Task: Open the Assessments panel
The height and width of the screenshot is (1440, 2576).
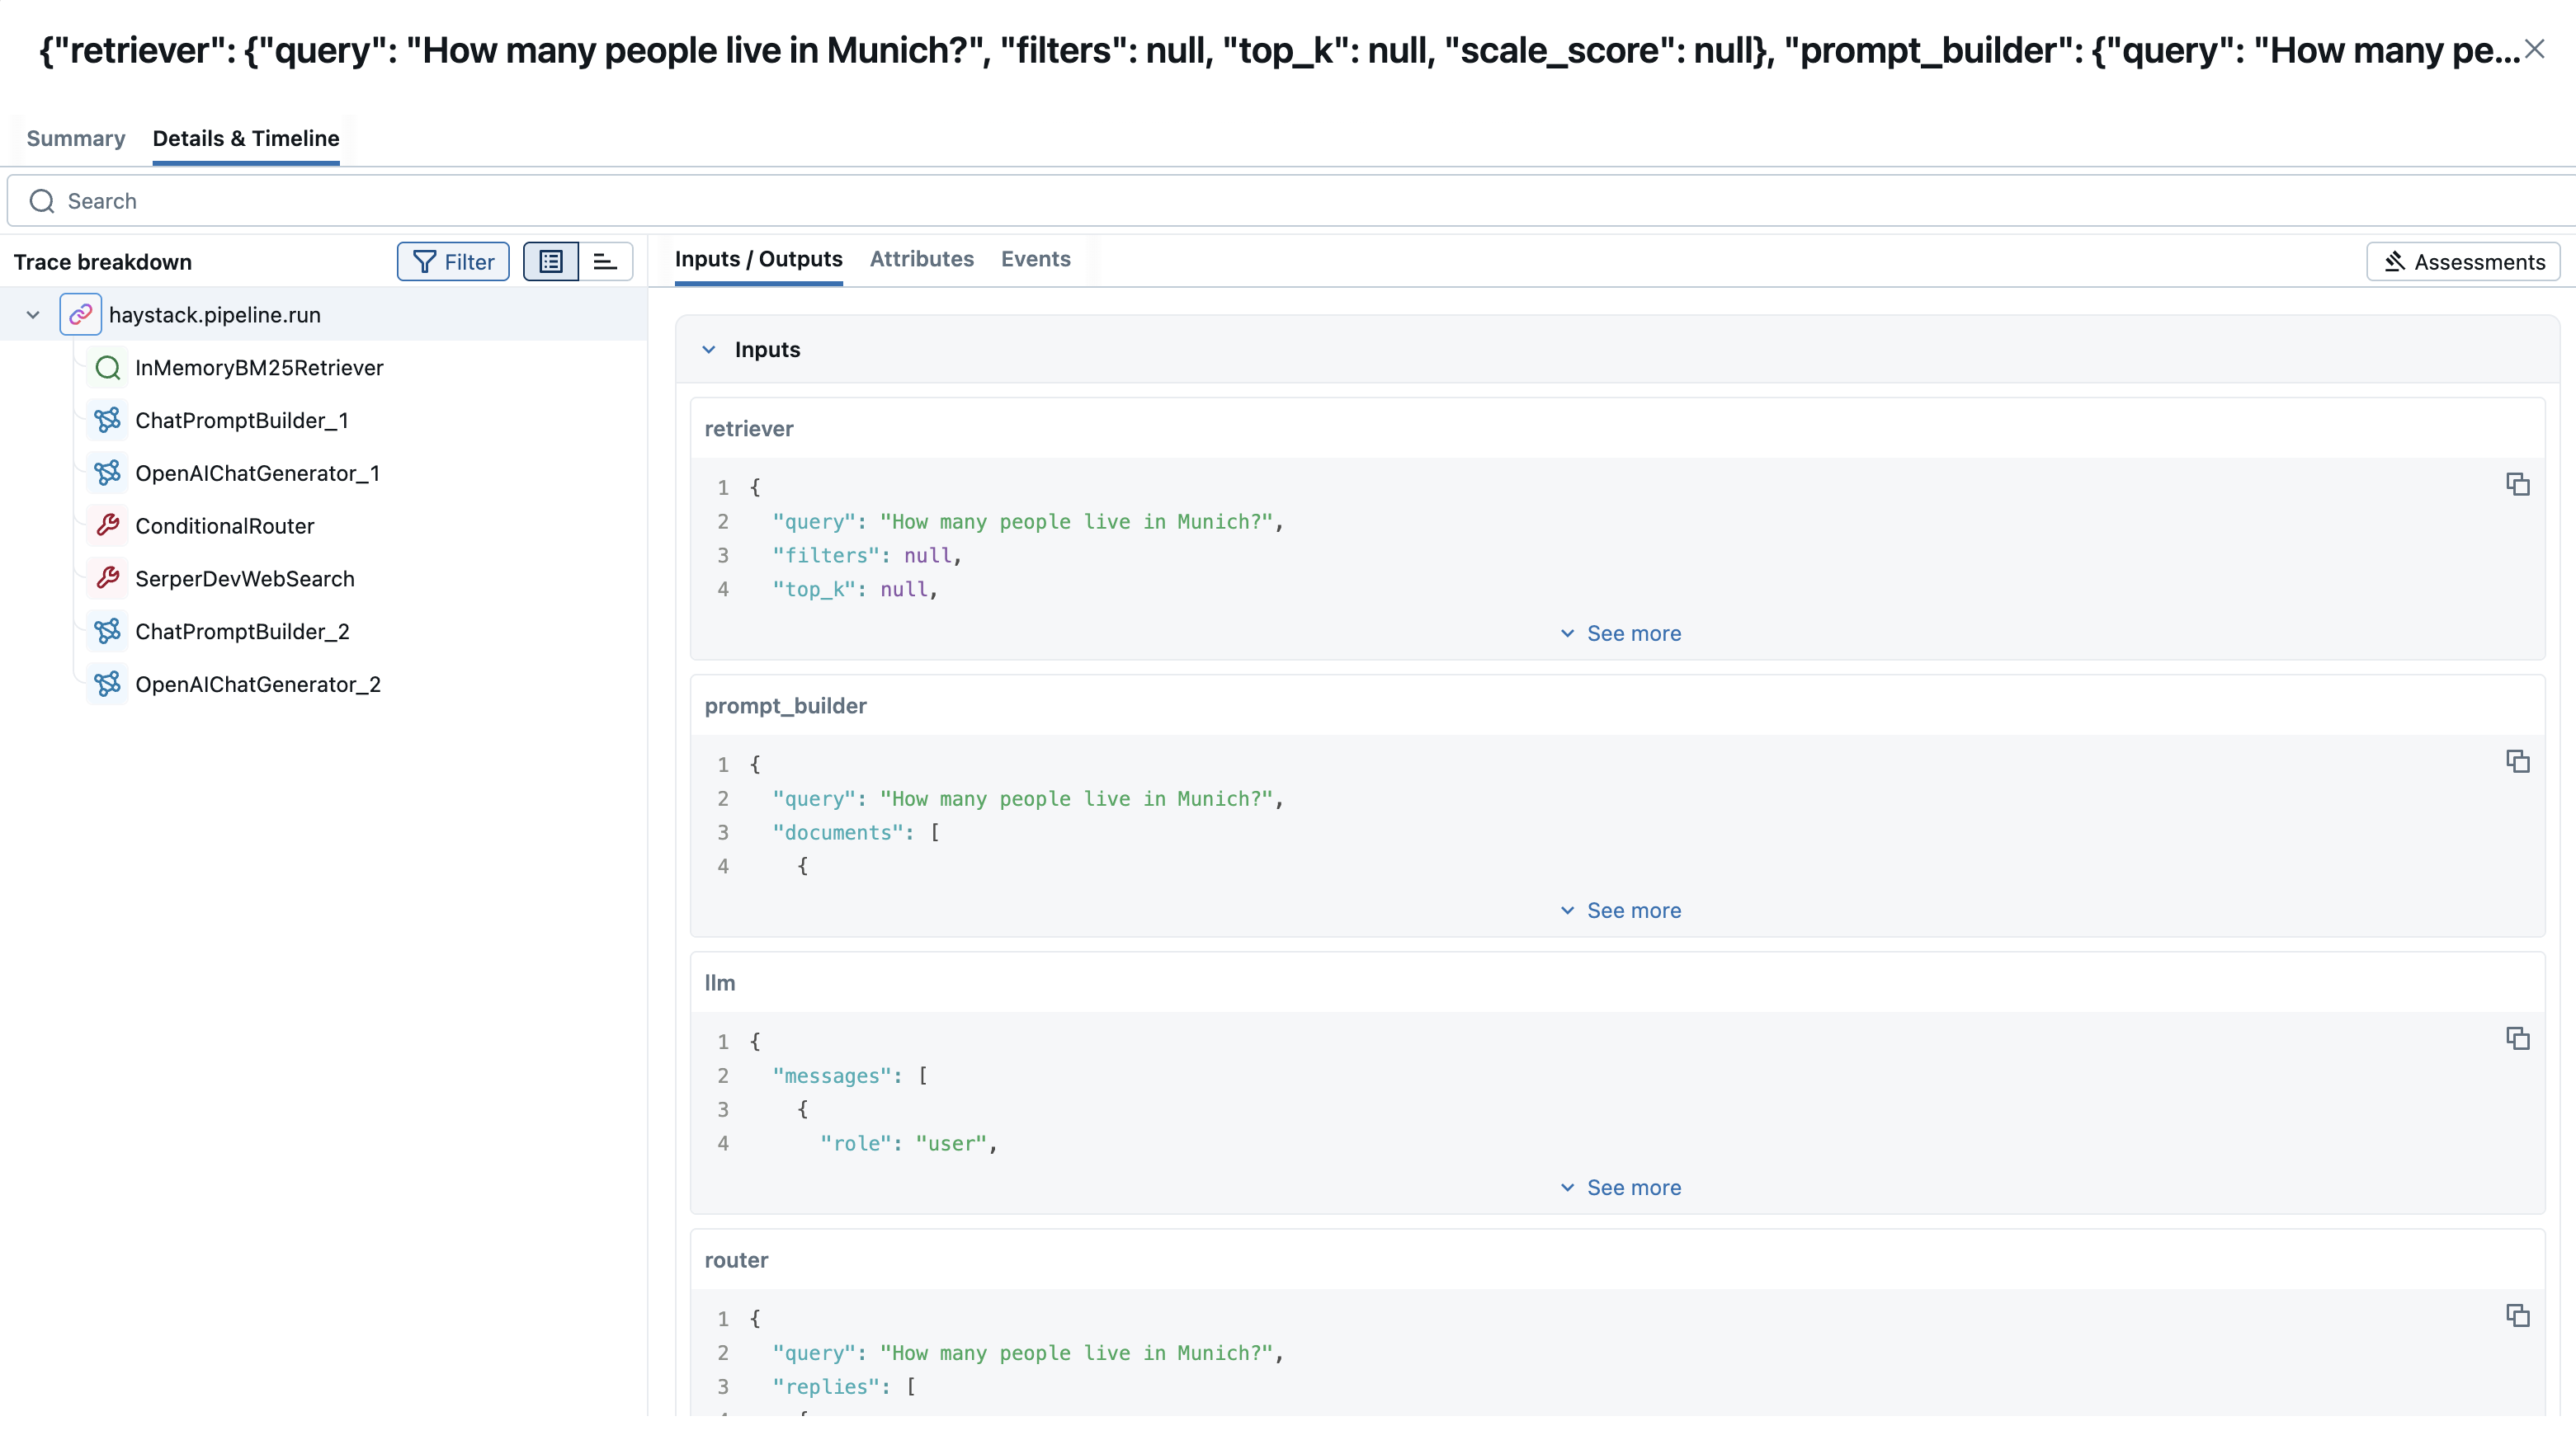Action: [2463, 261]
